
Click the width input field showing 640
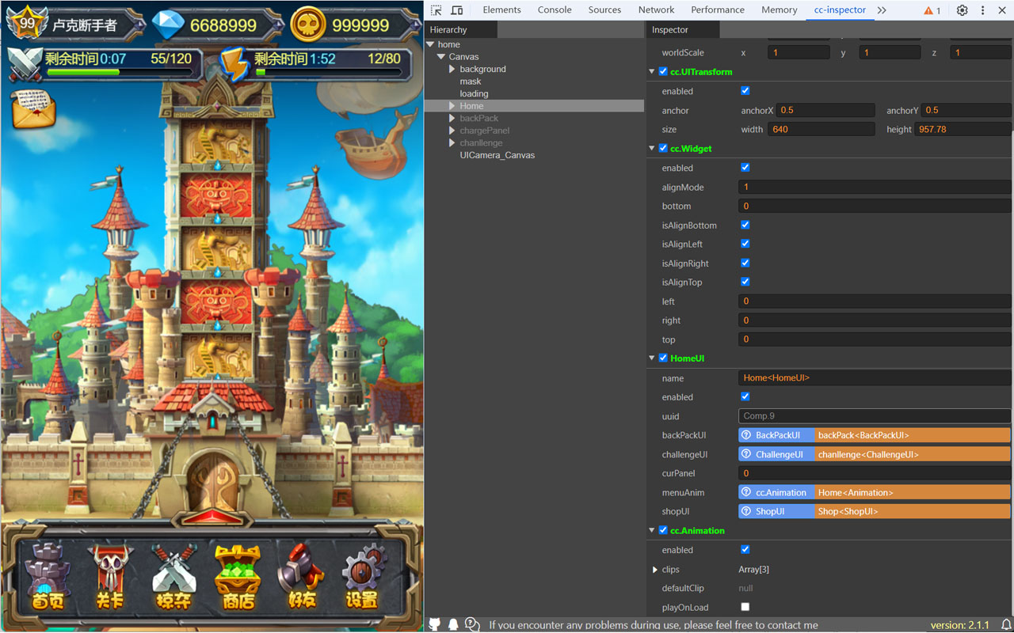pyautogui.click(x=821, y=128)
